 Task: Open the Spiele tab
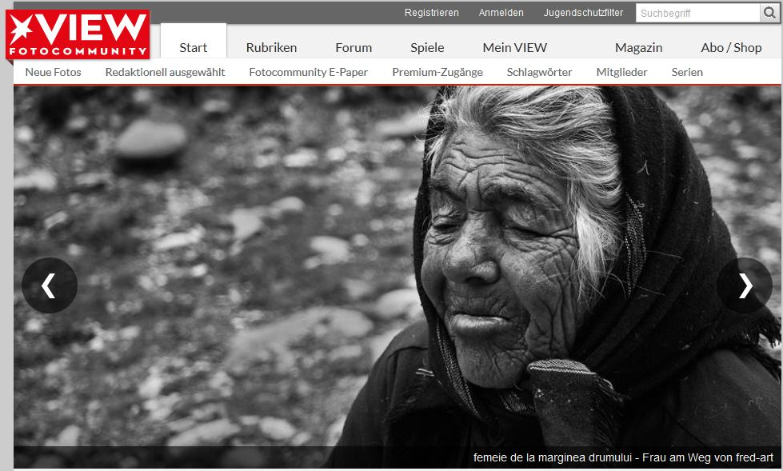[427, 47]
